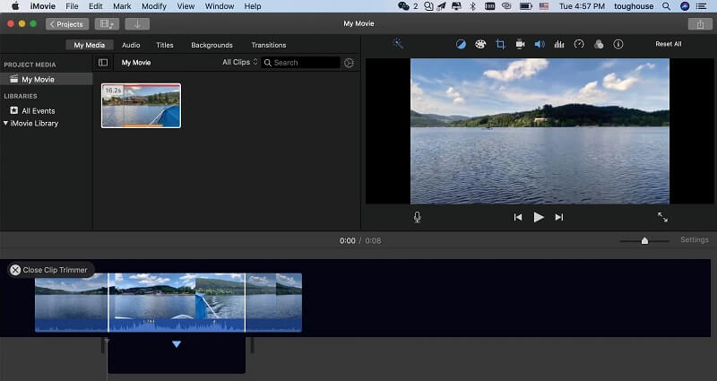
Task: Open the Volume adjustment controls
Action: pos(540,44)
